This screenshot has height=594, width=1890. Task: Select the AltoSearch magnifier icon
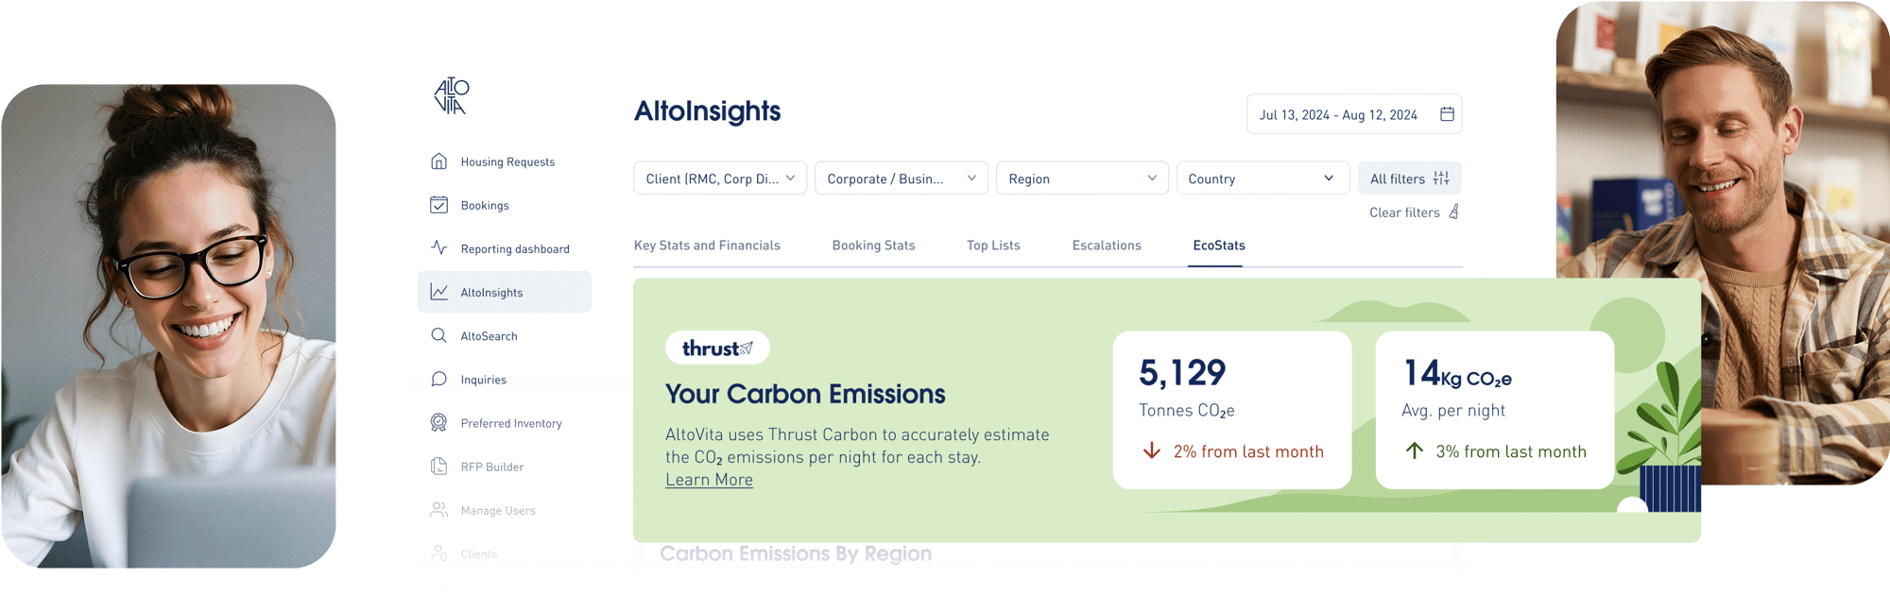pyautogui.click(x=438, y=335)
